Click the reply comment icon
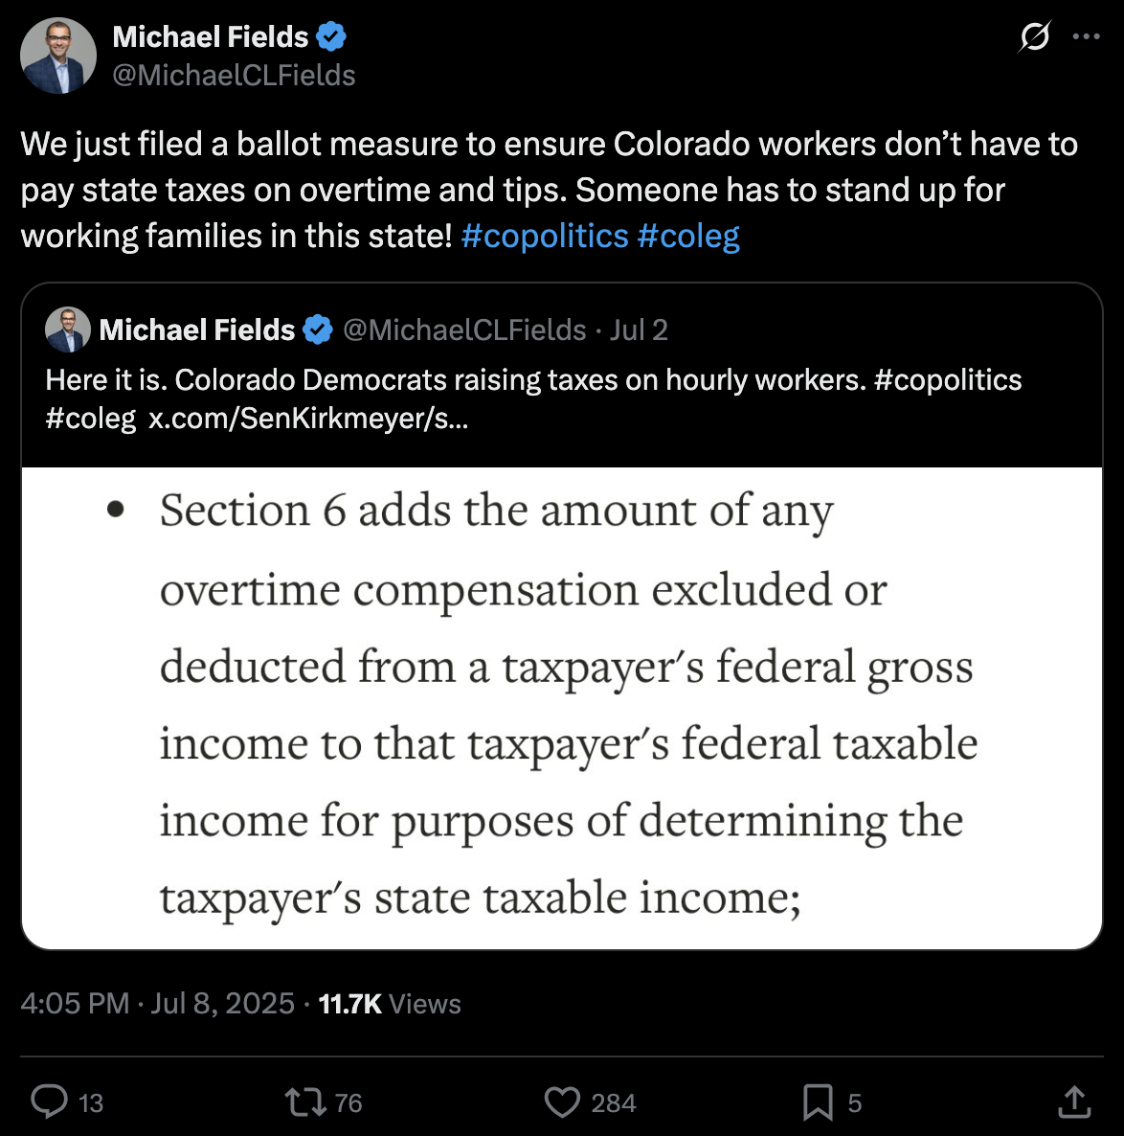Viewport: 1124px width, 1136px height. (x=49, y=1102)
